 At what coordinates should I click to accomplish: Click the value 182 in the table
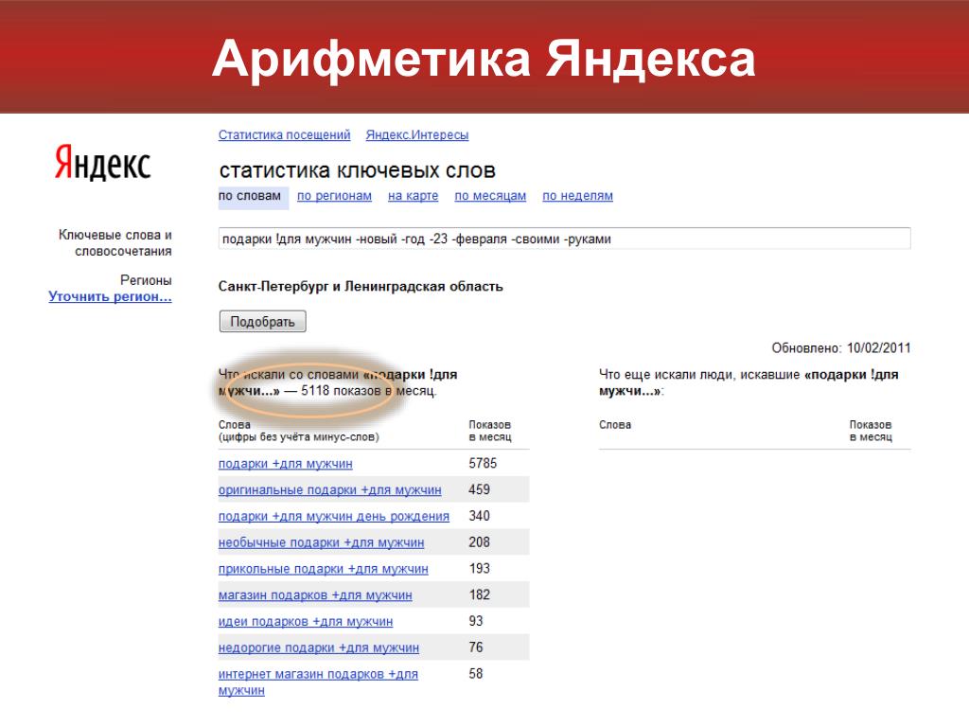(480, 594)
